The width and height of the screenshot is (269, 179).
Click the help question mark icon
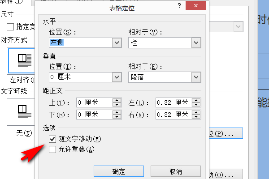(x=179, y=5)
